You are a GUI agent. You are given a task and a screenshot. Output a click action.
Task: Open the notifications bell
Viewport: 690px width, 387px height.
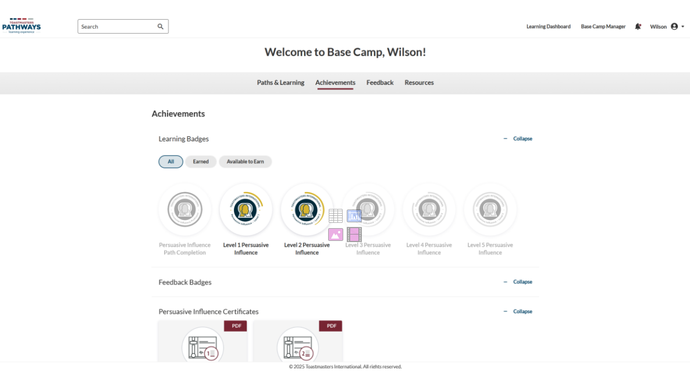tap(638, 27)
